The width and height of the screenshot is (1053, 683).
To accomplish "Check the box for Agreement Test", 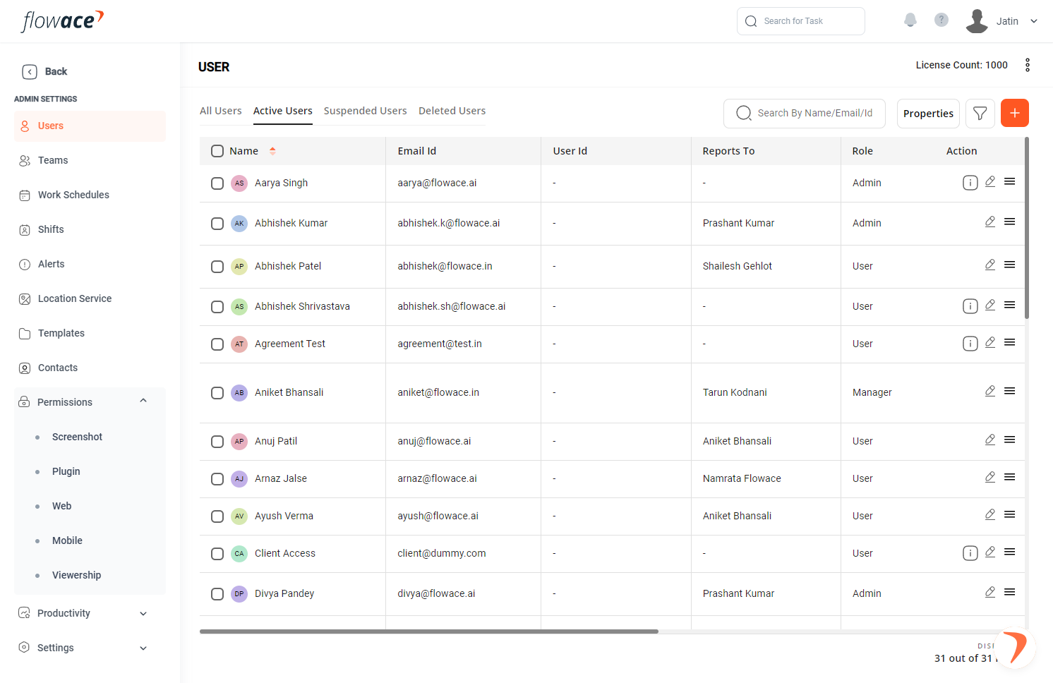I will coord(217,344).
